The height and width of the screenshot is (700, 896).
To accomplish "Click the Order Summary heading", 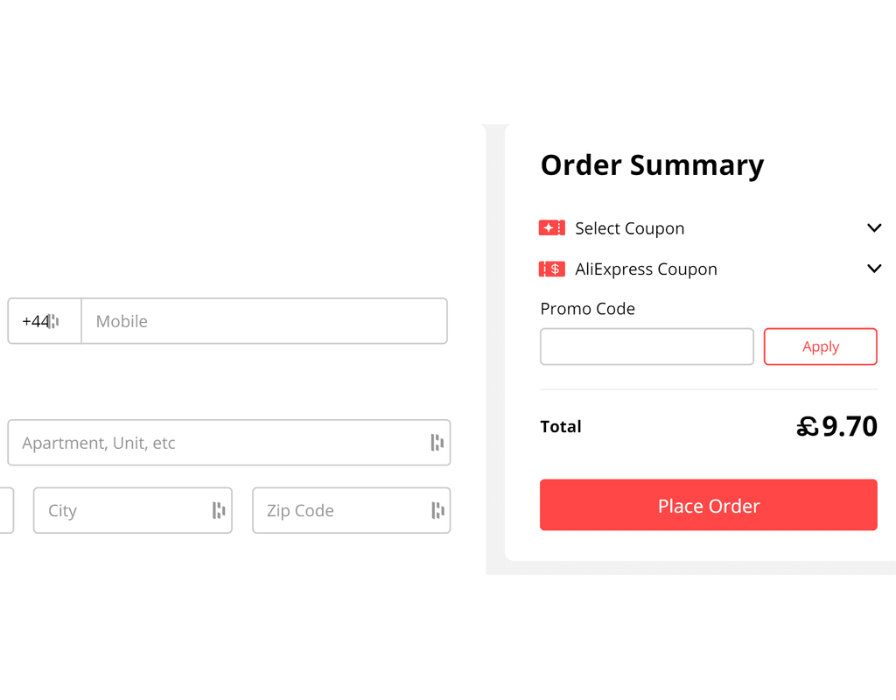I will pos(652,164).
